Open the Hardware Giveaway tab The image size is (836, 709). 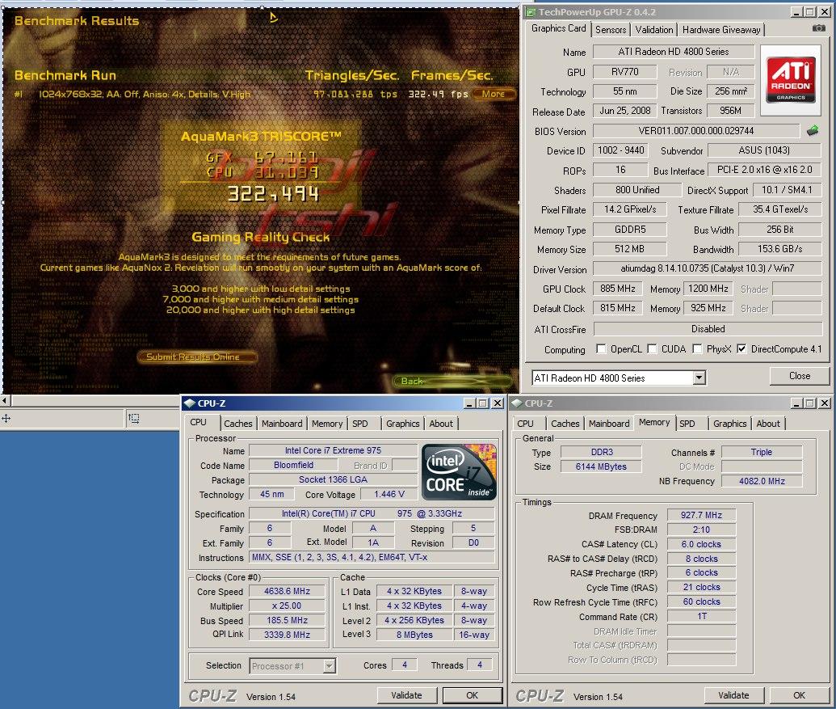(x=721, y=30)
